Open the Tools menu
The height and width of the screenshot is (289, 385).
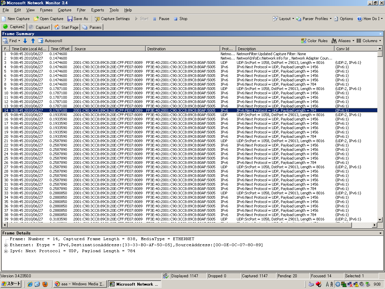114,10
